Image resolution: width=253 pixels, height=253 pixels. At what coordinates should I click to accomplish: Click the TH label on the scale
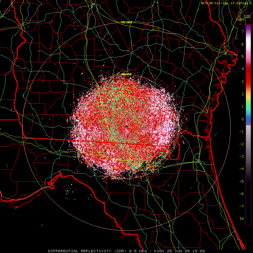click(x=241, y=219)
